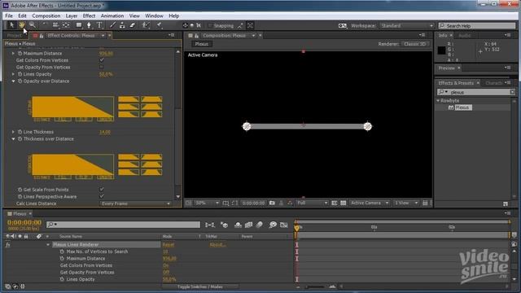Click the first Opacity over Distance curve preset
521x293 pixels.
(129, 99)
